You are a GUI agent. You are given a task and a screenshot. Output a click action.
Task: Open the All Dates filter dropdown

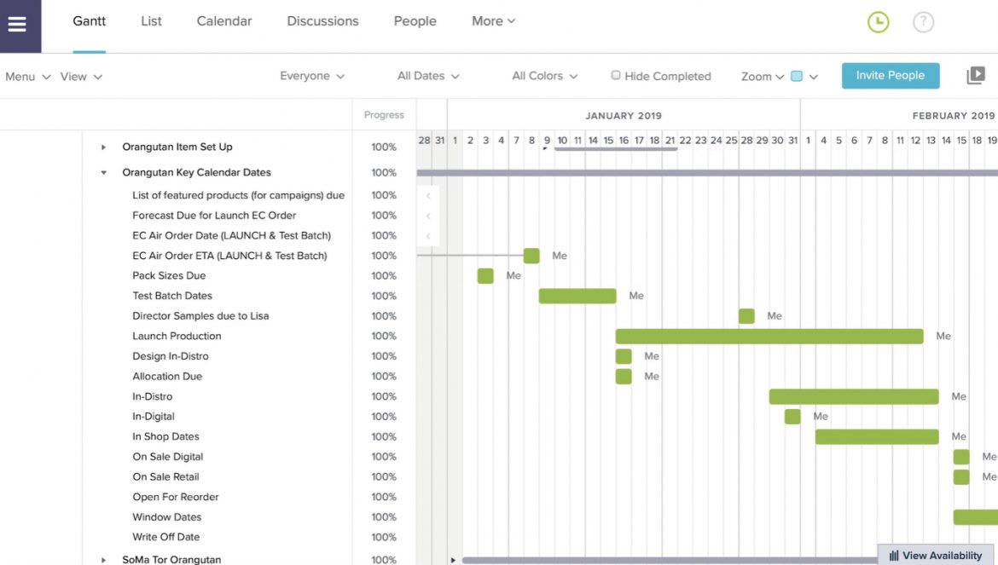(427, 75)
